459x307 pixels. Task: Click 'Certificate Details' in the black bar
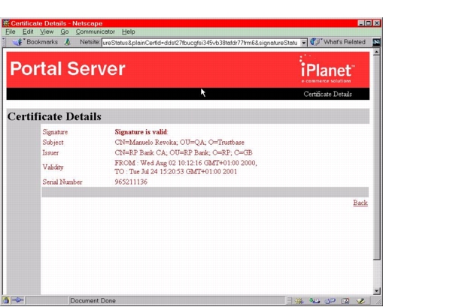pos(327,94)
